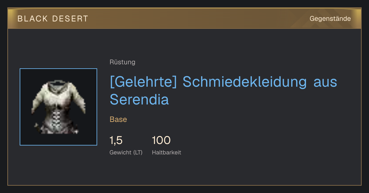Click the golden header banner
Image resolution: width=369 pixels, height=193 pixels.
click(184, 18)
